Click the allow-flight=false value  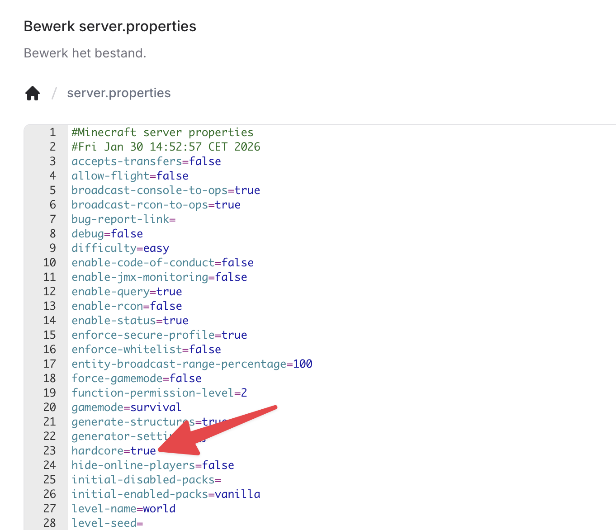(x=172, y=176)
